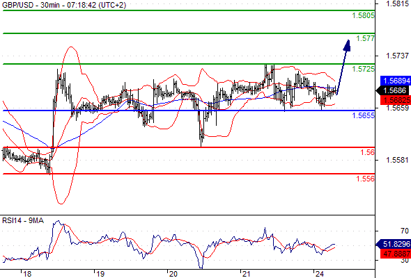The image size is (411, 278).
Task: Select the date marker 24 on time axis
Action: [x=320, y=274]
